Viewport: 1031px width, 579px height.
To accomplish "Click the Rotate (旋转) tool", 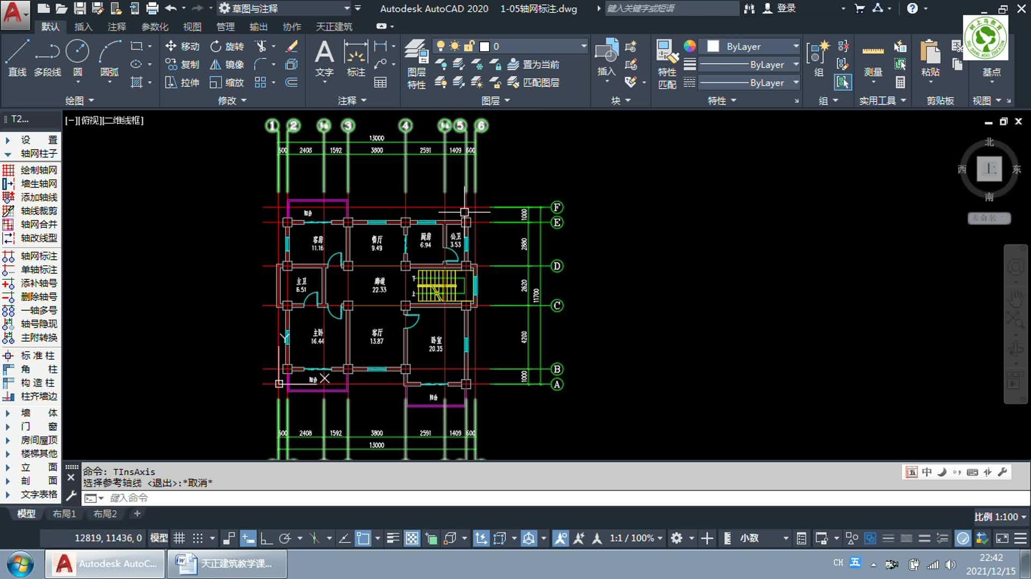I will tap(227, 46).
